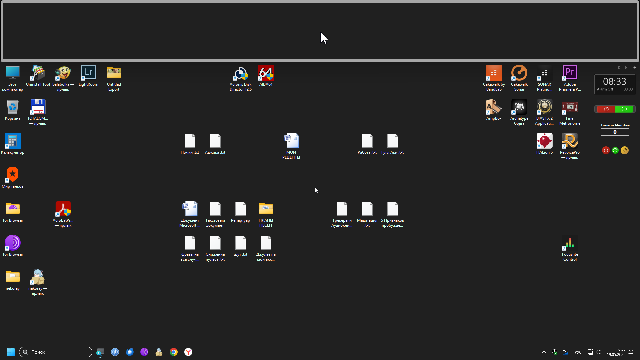Select the 5 Признаков пробуждения file
The height and width of the screenshot is (360, 640).
392,214
